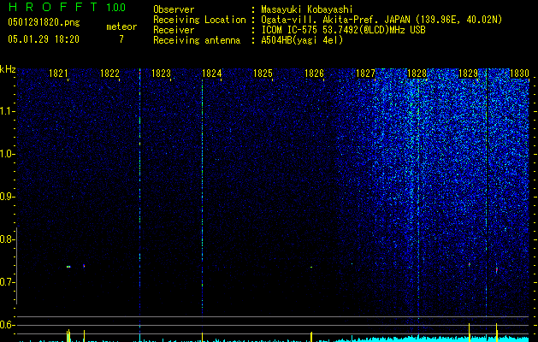Image resolution: width=538 pixels, height=342 pixels.
Task: Click the Receiving antenna label
Action: [197, 40]
